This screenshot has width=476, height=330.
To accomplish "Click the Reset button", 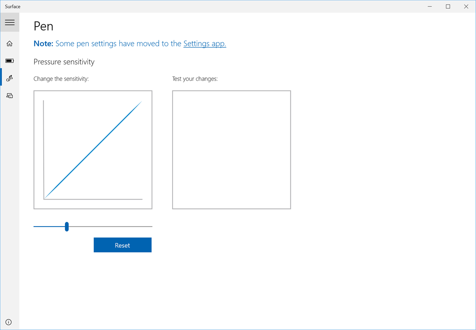I will pyautogui.click(x=123, y=245).
